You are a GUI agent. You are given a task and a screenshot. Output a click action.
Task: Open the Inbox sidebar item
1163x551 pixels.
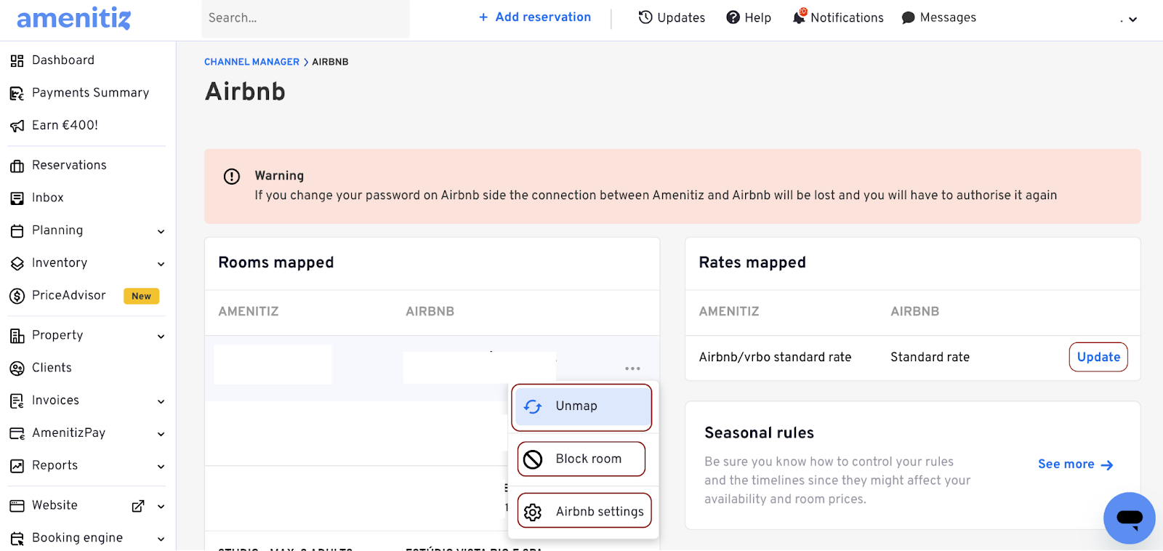[x=48, y=198]
